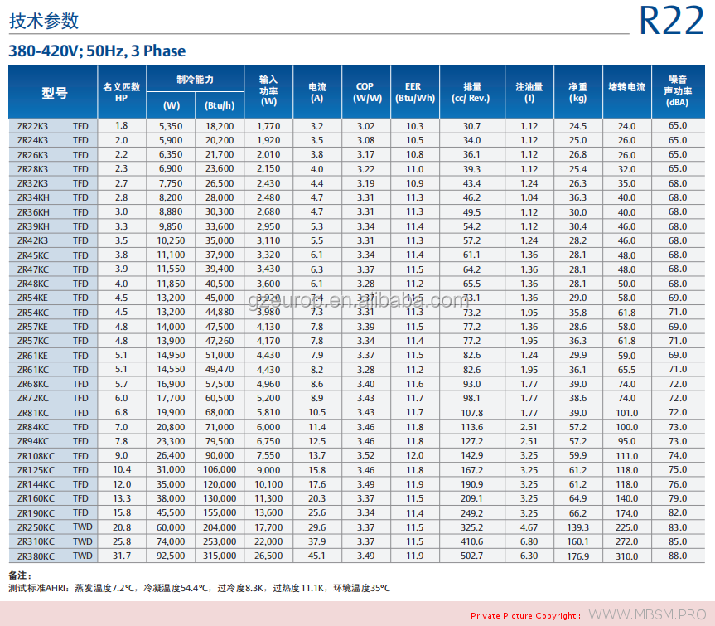This screenshot has height=626, width=715.
Task: Click the 380-420V; 50Hz, 3 Phase subtitle
Action: click(97, 51)
